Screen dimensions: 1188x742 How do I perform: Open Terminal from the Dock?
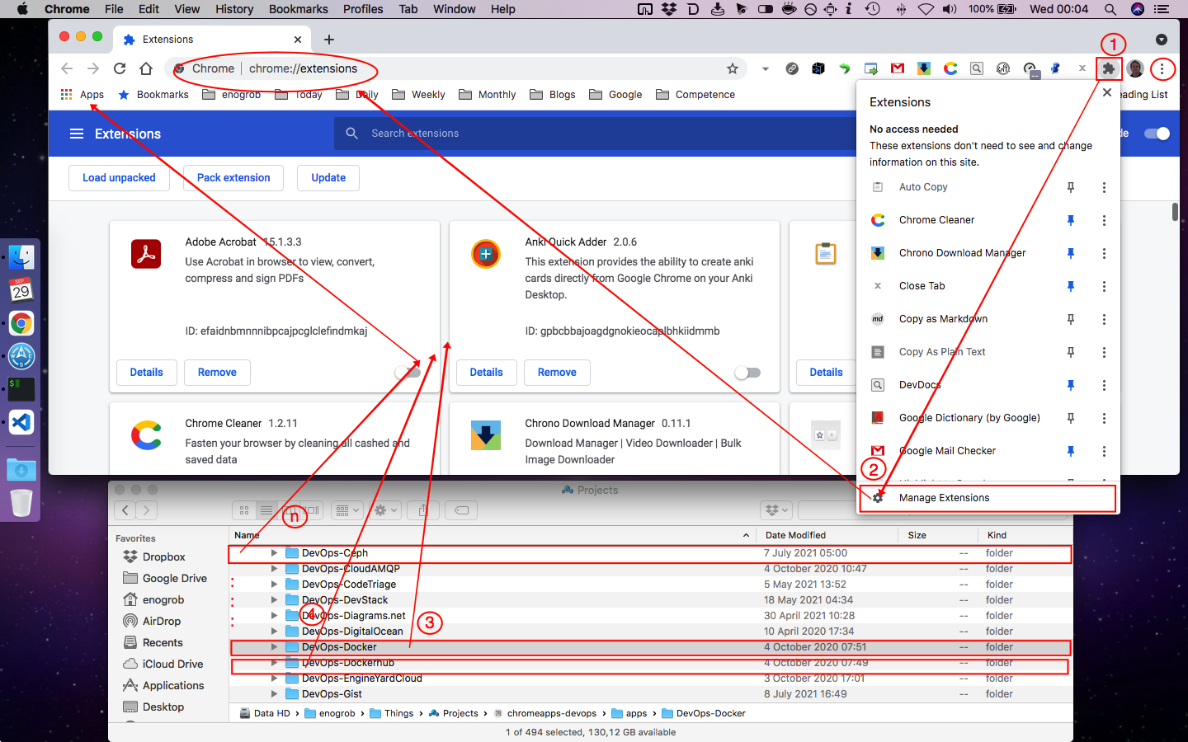[x=21, y=389]
